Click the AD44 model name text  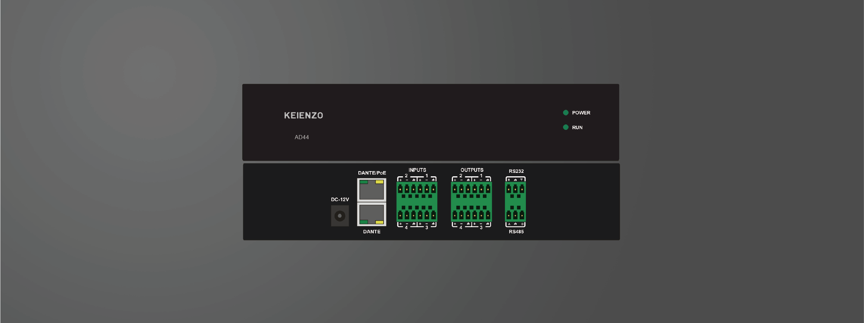pos(302,137)
